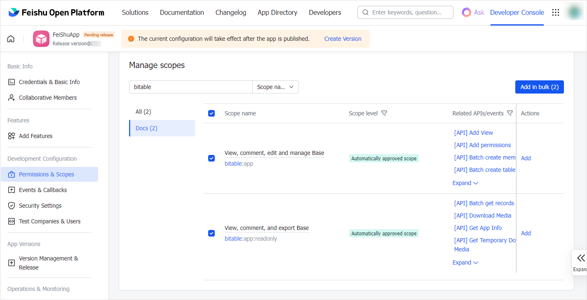Open the Solutions menu

pyautogui.click(x=135, y=12)
